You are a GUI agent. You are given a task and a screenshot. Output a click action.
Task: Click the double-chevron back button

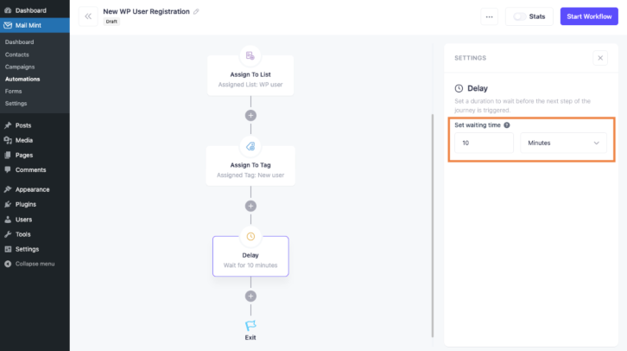point(88,16)
